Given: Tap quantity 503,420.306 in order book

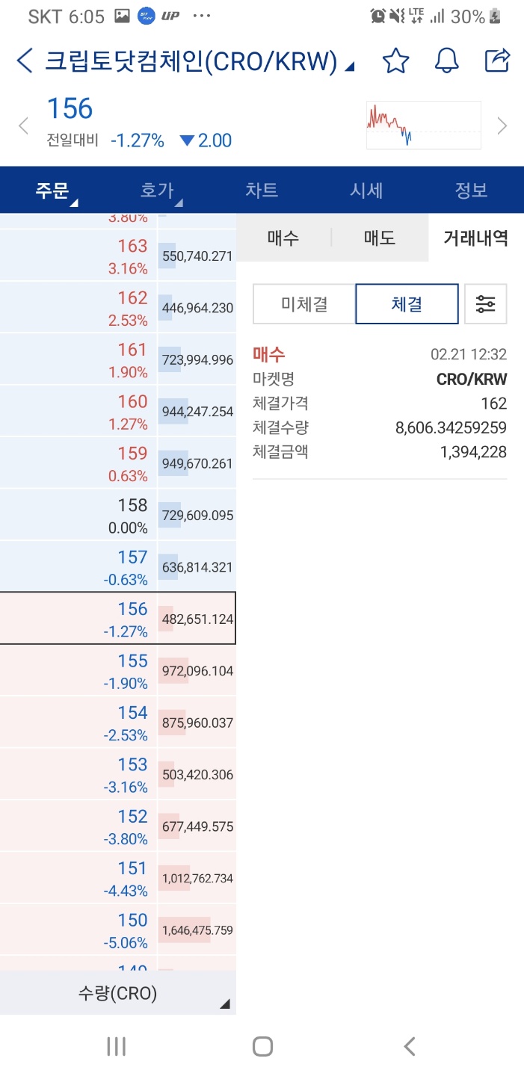Looking at the screenshot, I should tap(197, 775).
